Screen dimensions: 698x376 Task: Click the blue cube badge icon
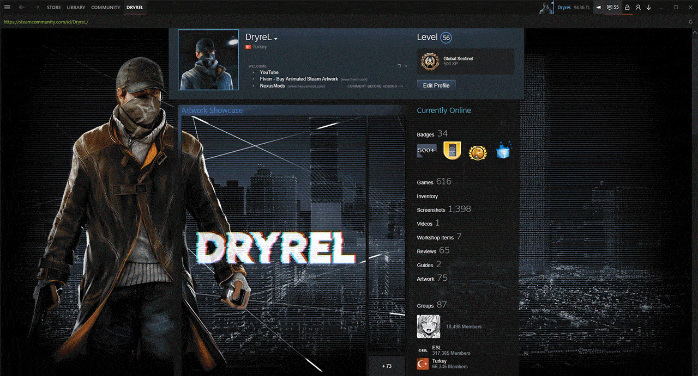click(x=502, y=151)
